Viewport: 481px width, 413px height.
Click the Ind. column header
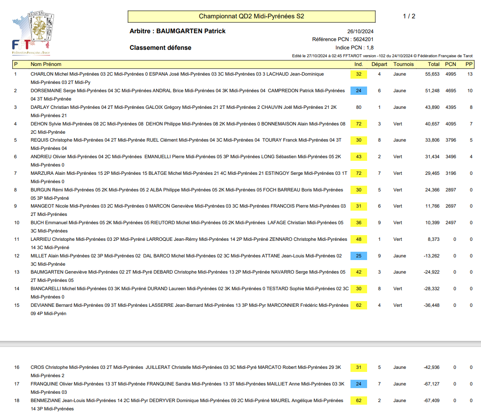point(359,64)
